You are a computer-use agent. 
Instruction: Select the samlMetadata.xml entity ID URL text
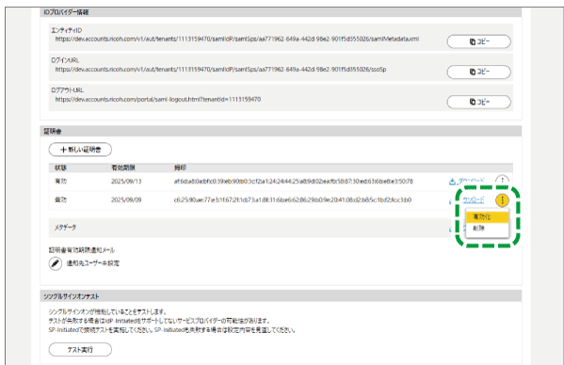[237, 39]
